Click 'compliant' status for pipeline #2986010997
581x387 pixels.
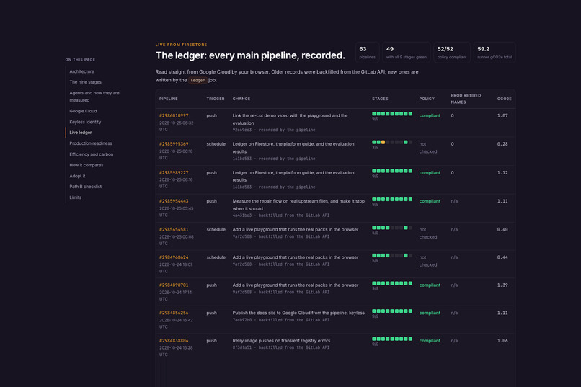[430, 115]
